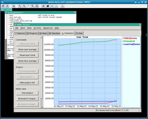The width and height of the screenshot is (148, 119).
Task: Select FiND@Home red legend entry
Action: 130,38
